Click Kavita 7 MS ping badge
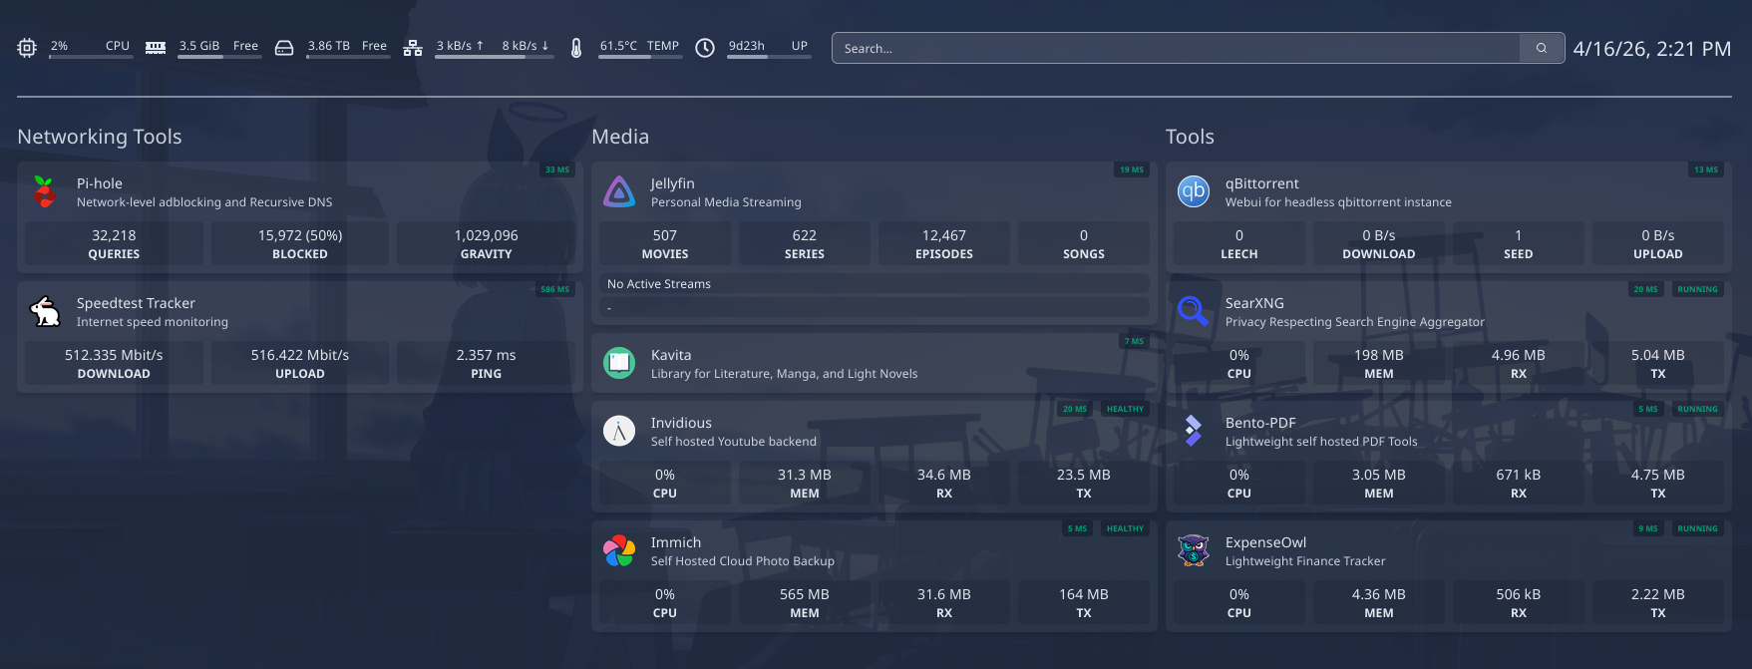1752x669 pixels. [1135, 341]
